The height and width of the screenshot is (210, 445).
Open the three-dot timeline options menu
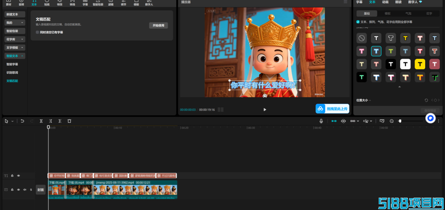(438, 121)
